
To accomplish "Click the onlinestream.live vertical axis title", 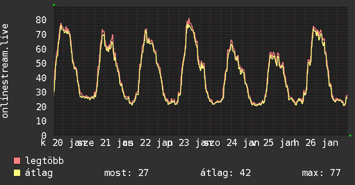I will (5, 71).
